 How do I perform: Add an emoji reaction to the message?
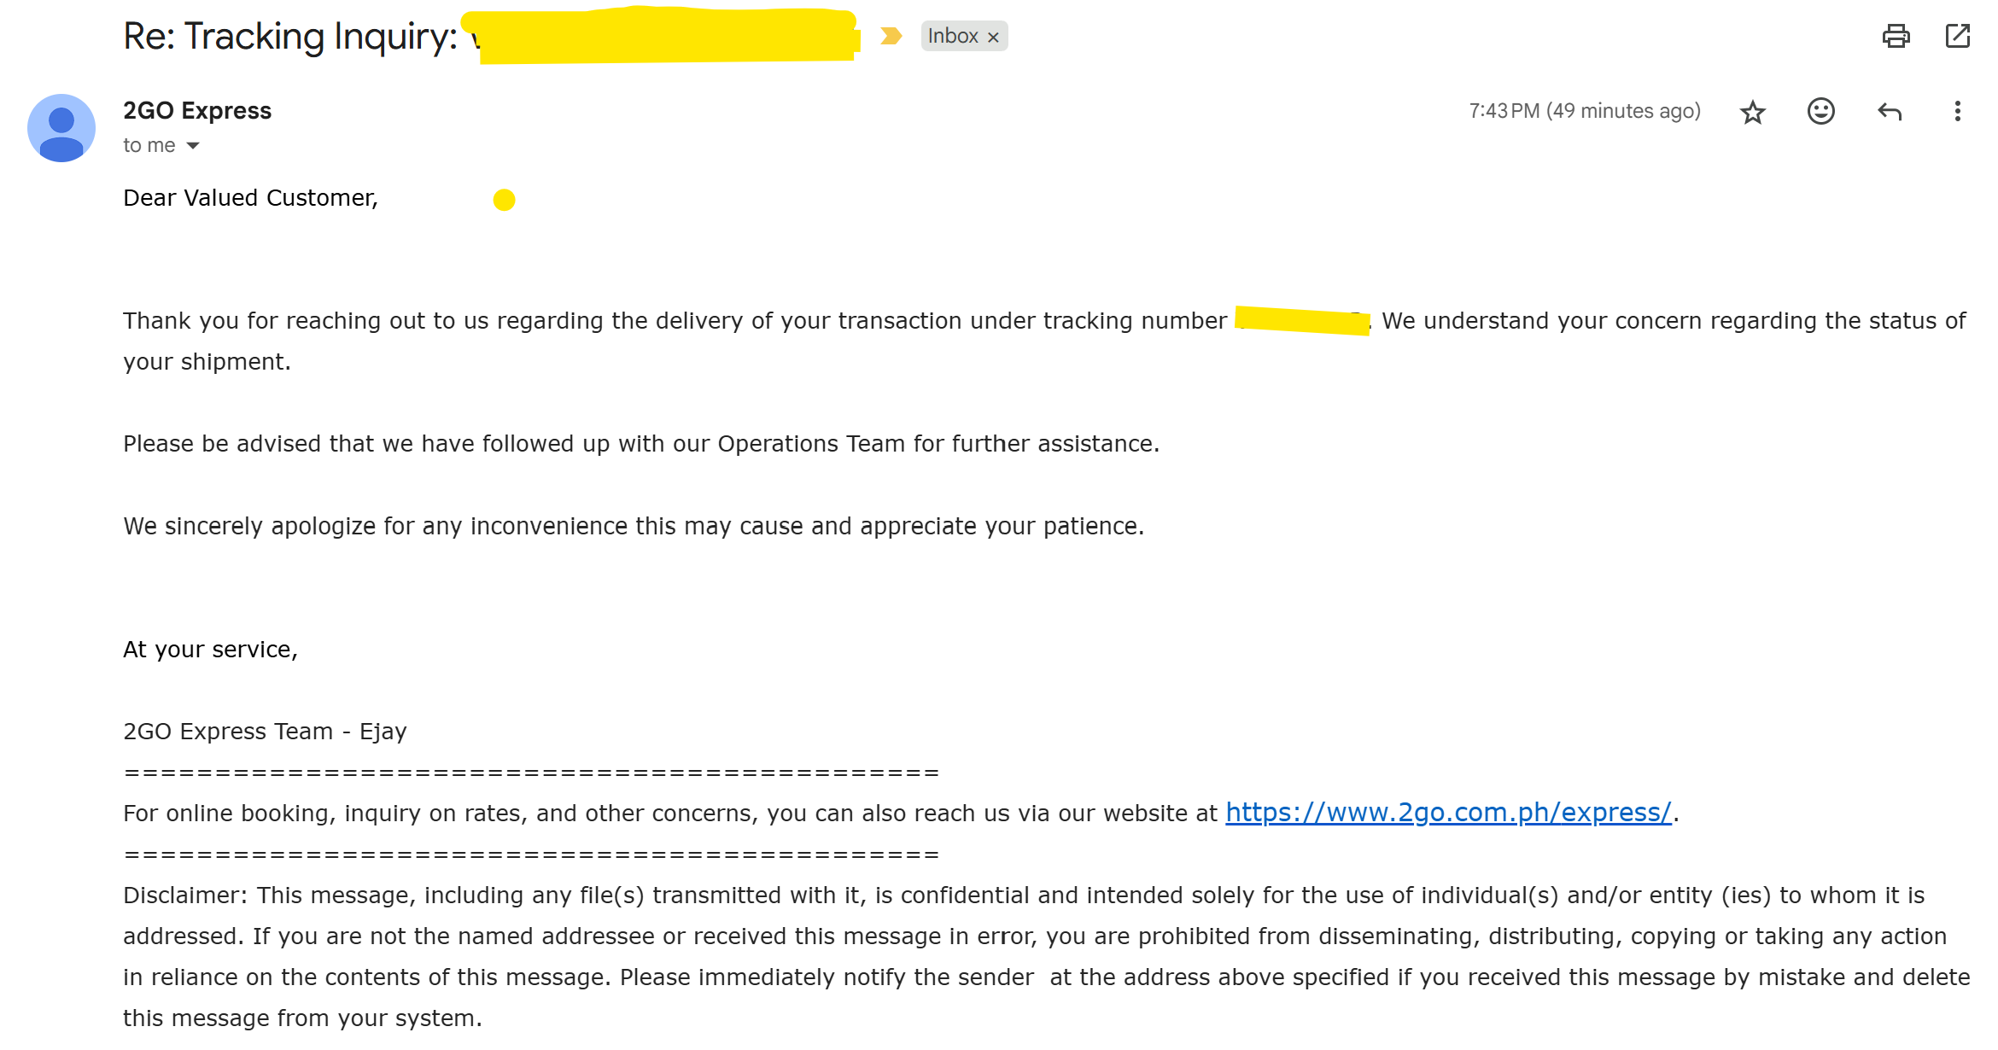[x=1820, y=111]
